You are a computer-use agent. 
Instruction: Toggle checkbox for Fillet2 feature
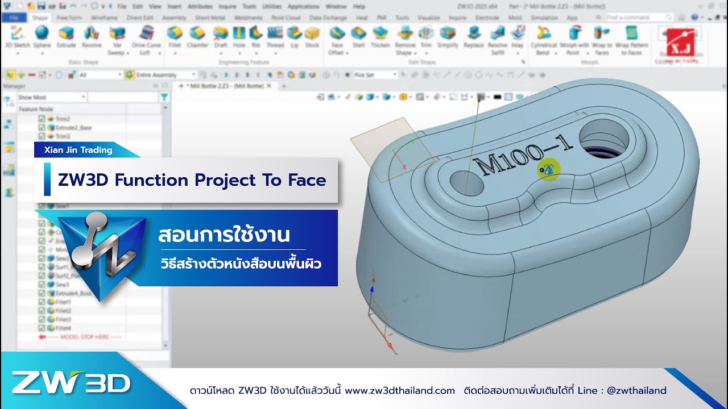click(42, 311)
